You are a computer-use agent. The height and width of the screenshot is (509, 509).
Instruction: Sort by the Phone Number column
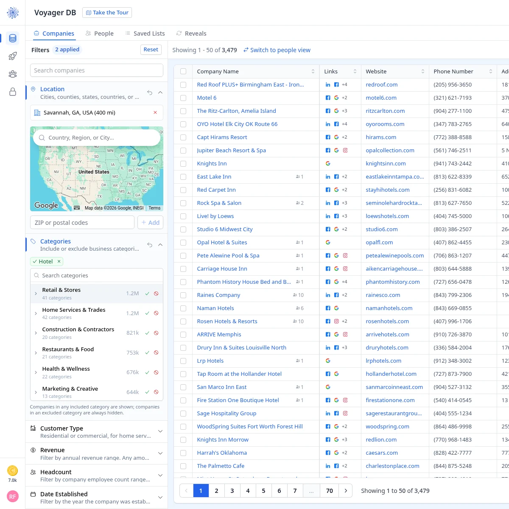tap(491, 71)
